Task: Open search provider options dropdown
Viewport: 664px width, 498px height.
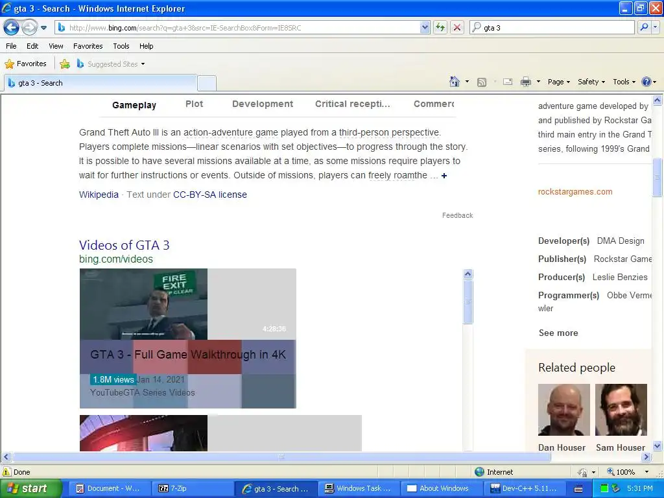Action: pos(655,27)
